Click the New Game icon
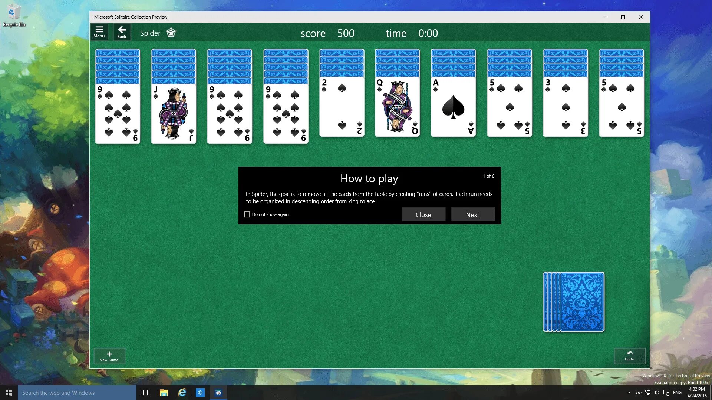Viewport: 712px width, 400px height. tap(109, 356)
